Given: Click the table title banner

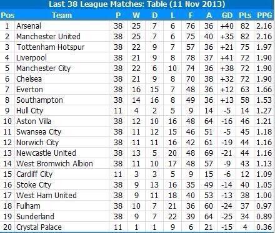Looking at the screenshot, I should point(137,4).
